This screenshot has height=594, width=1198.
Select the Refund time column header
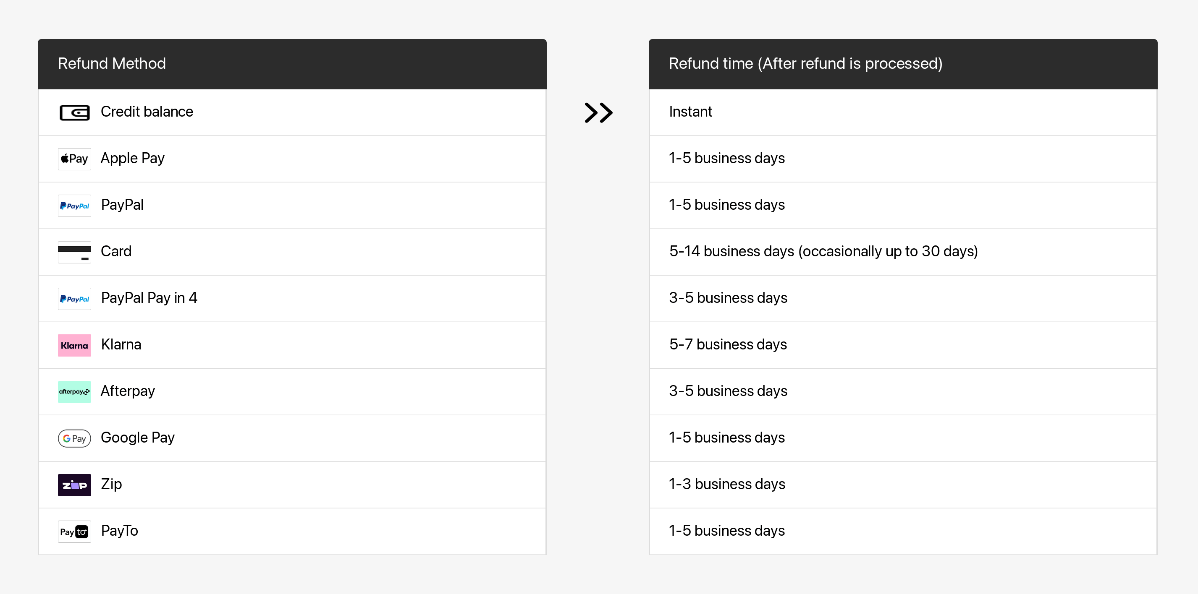tap(805, 64)
